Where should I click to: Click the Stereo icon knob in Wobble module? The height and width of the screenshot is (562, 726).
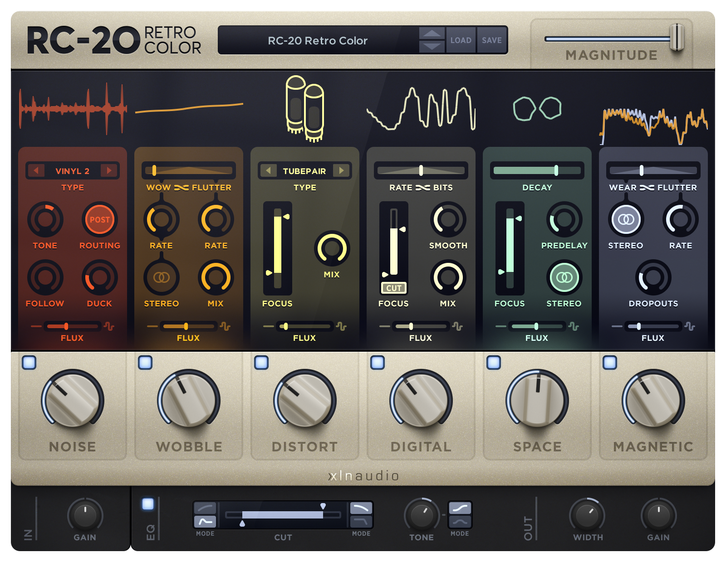point(161,277)
